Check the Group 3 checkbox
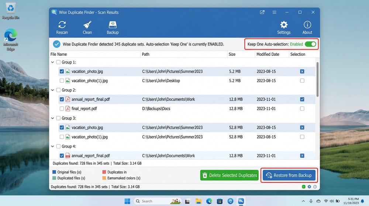The width and height of the screenshot is (369, 206). pyautogui.click(x=58, y=118)
